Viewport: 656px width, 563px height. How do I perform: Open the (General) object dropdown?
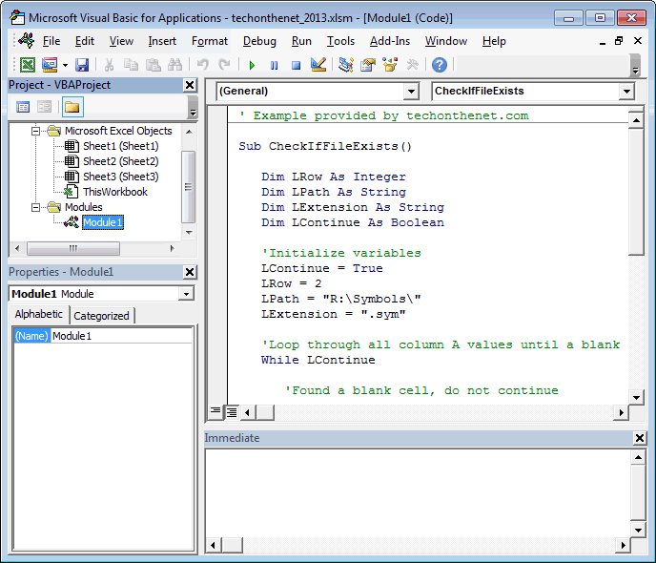click(411, 92)
